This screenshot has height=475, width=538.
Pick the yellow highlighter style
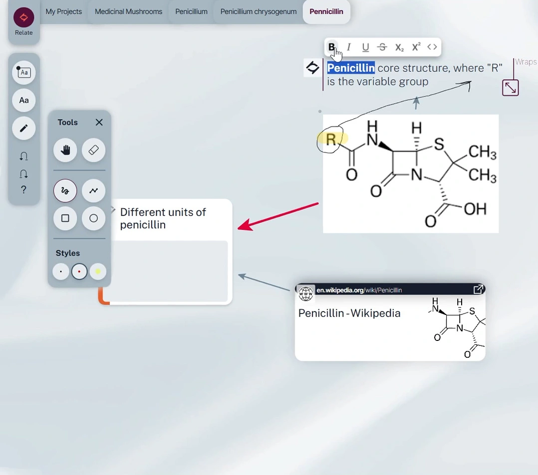[x=98, y=272]
